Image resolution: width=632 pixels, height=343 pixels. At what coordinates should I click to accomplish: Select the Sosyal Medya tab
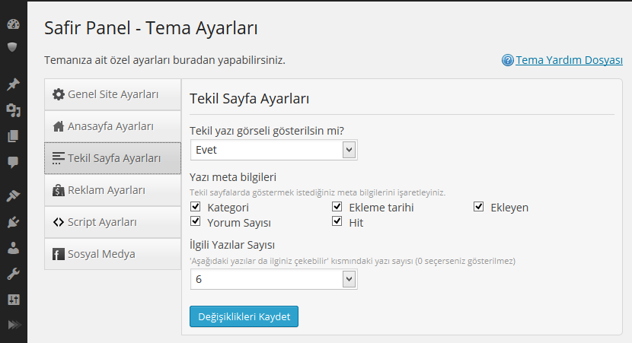(x=113, y=254)
